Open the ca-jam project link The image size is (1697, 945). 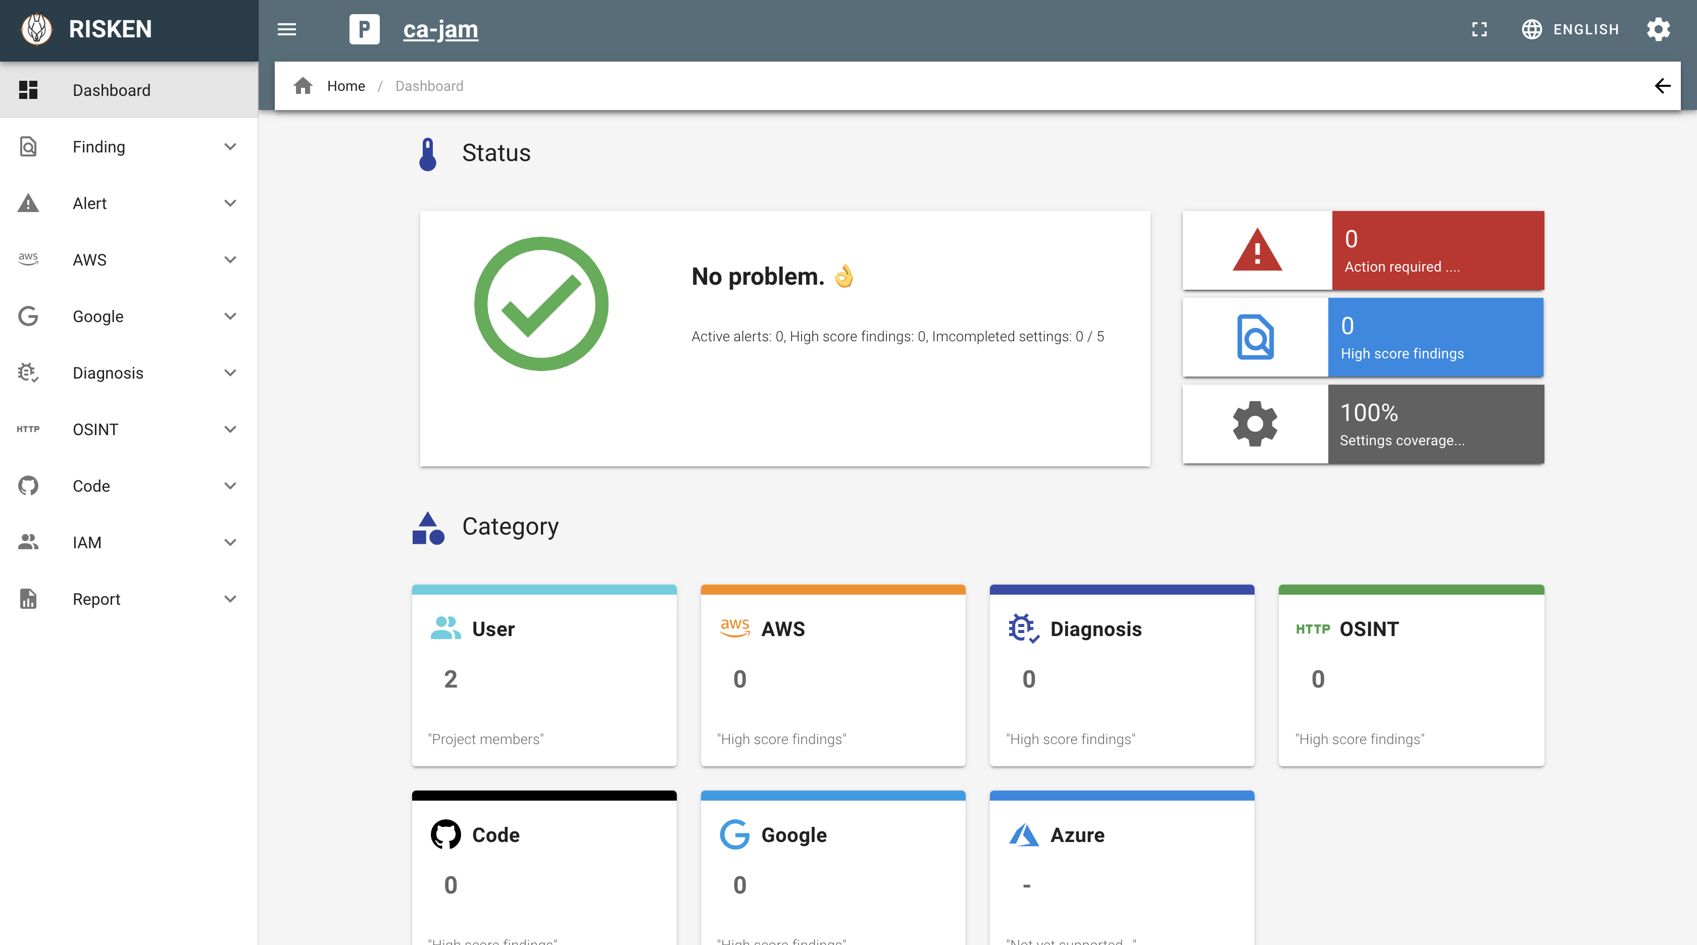[441, 29]
